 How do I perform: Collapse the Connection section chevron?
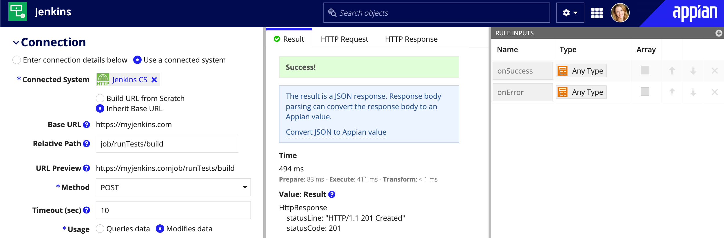[16, 43]
